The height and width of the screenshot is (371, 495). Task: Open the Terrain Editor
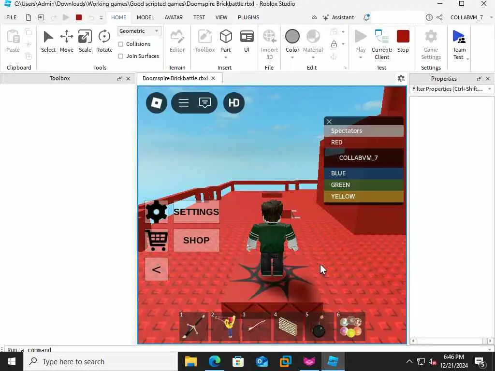[x=177, y=41]
